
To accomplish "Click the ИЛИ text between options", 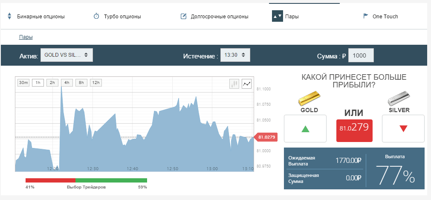I will [x=354, y=113].
